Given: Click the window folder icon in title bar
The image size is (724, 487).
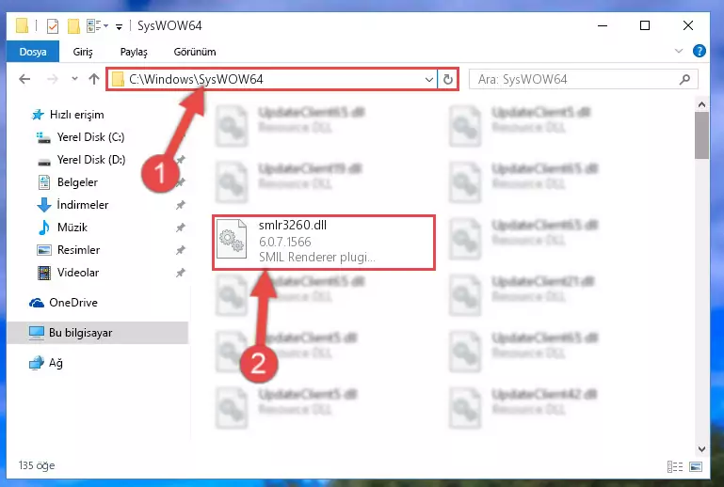Looking at the screenshot, I should [23, 25].
